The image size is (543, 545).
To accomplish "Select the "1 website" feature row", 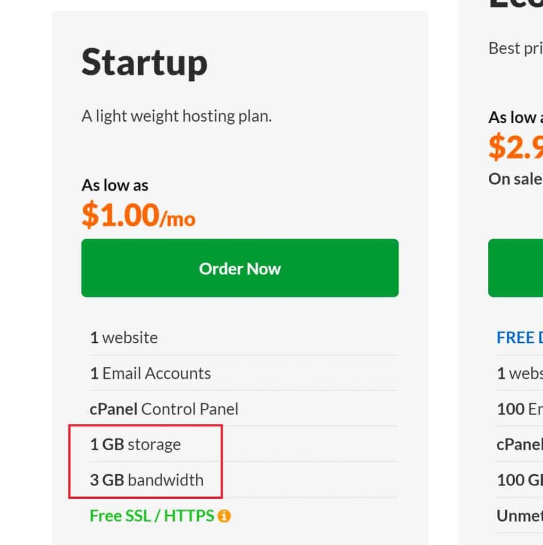I will pos(124,337).
